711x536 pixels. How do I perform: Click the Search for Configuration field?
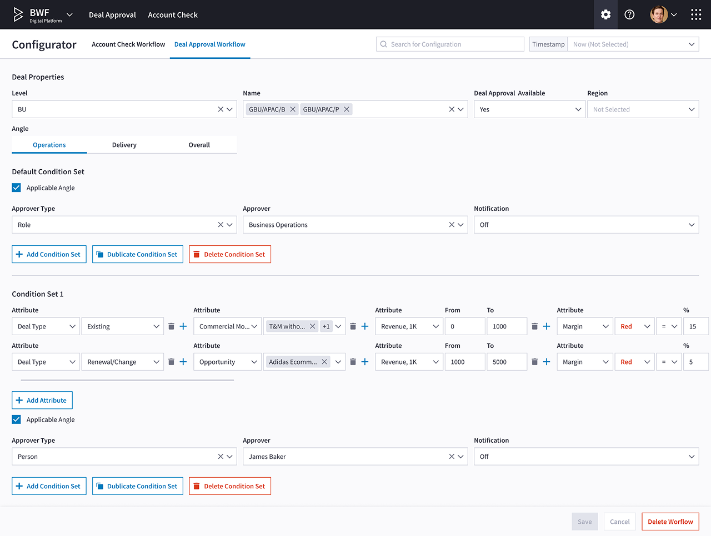tap(450, 44)
